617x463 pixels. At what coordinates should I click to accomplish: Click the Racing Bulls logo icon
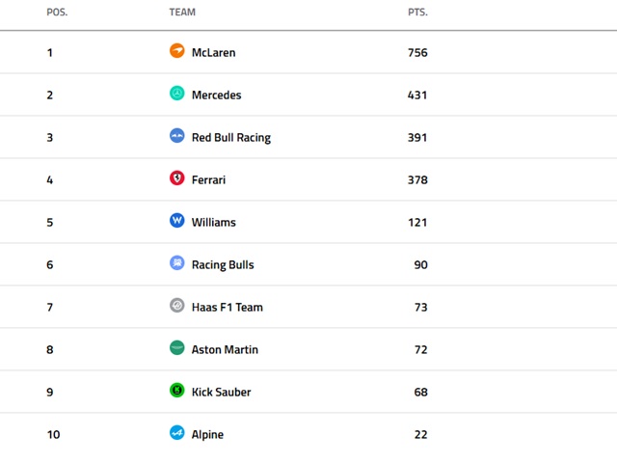coord(176,263)
